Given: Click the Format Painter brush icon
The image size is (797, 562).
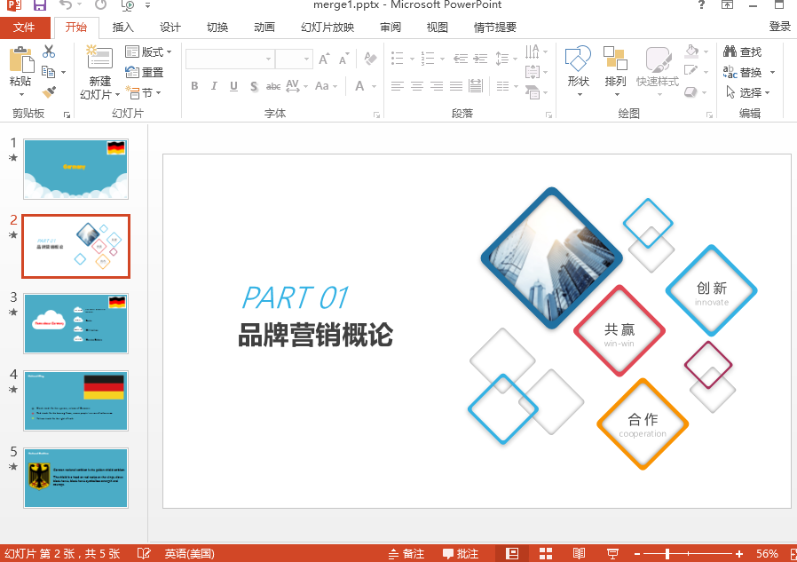Looking at the screenshot, I should pos(50,92).
